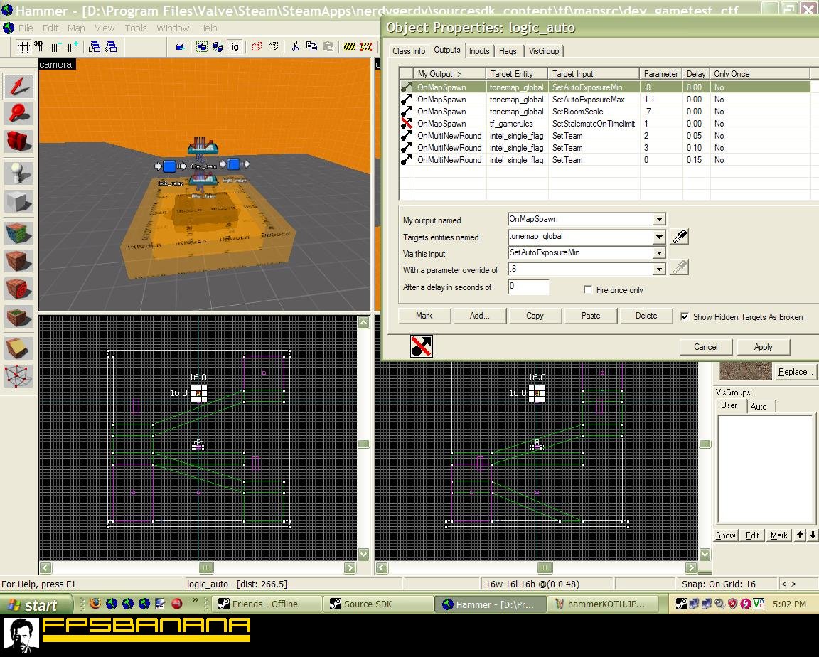819x657 pixels.
Task: Open the Inputs tab
Action: [479, 50]
